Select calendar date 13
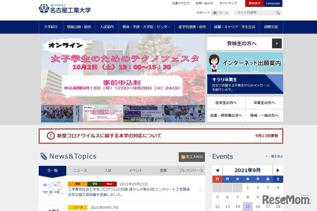 tap(227, 207)
